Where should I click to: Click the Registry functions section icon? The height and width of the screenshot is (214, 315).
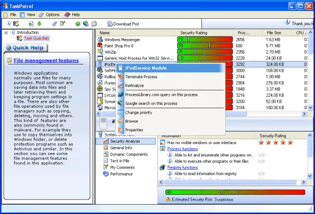(162, 167)
